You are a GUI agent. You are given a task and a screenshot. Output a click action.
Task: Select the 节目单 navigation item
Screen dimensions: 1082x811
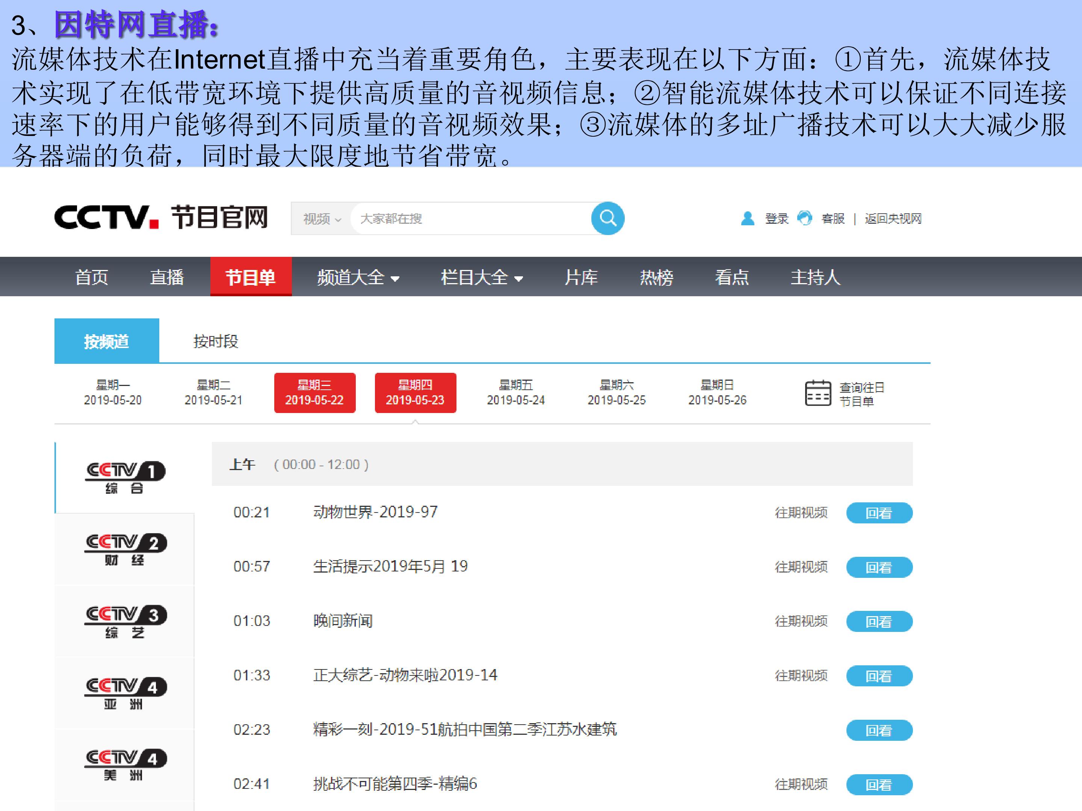coord(251,277)
